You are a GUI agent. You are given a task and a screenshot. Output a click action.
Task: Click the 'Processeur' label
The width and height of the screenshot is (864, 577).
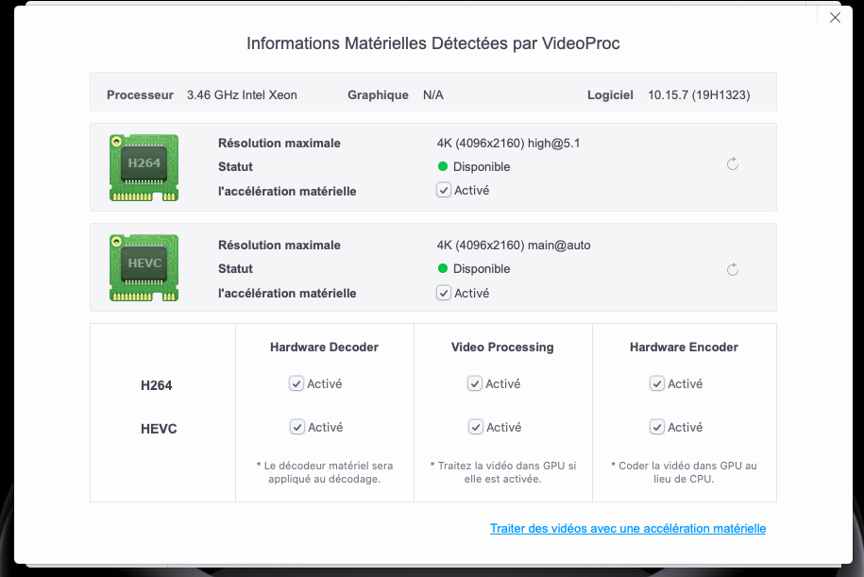pos(140,94)
